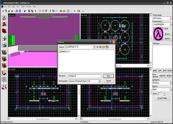Apply current texture tool
The image size is (173, 124).
pos(4,59)
